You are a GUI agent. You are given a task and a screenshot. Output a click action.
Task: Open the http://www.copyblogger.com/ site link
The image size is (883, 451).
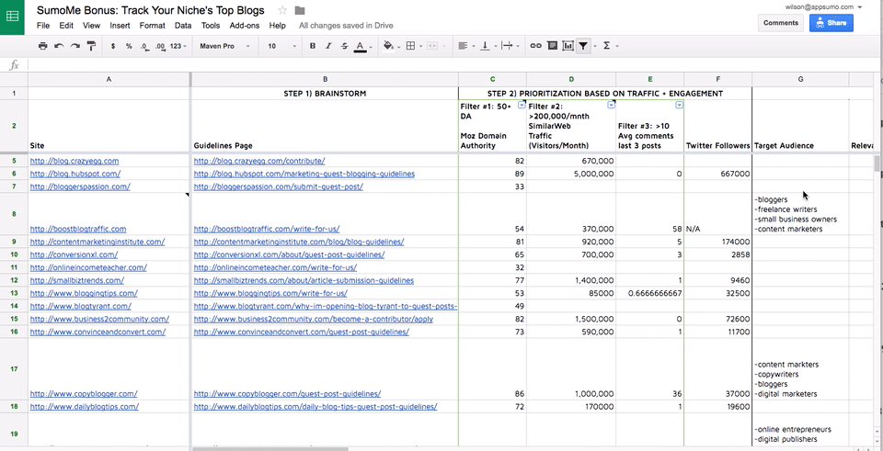pyautogui.click(x=84, y=394)
